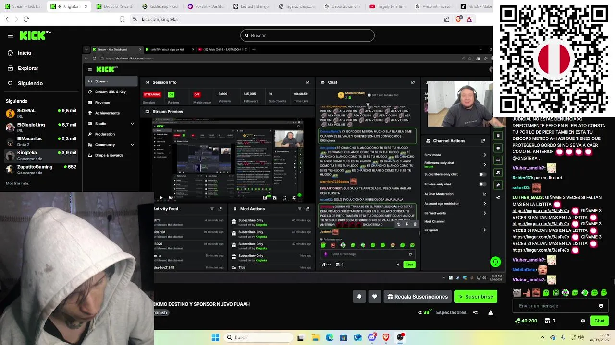The height and width of the screenshot is (345, 615).
Task: Toggle Subscribers-only chat switch
Action: point(482,174)
